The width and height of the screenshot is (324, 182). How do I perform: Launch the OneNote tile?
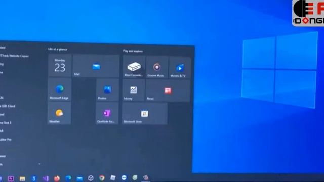point(107,113)
